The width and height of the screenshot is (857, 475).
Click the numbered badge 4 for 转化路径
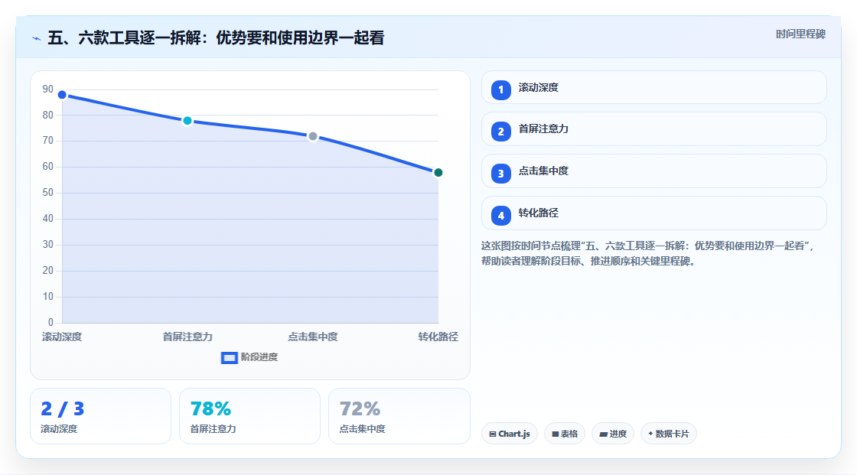(x=500, y=216)
